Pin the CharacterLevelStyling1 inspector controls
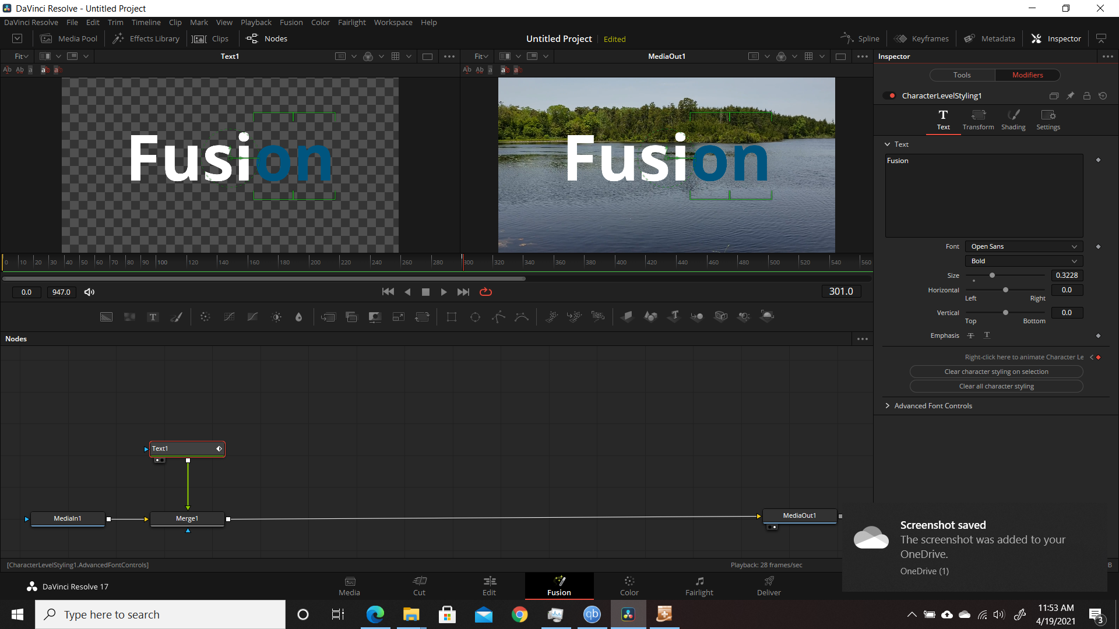Screen dimensions: 1119x629 1070,96
